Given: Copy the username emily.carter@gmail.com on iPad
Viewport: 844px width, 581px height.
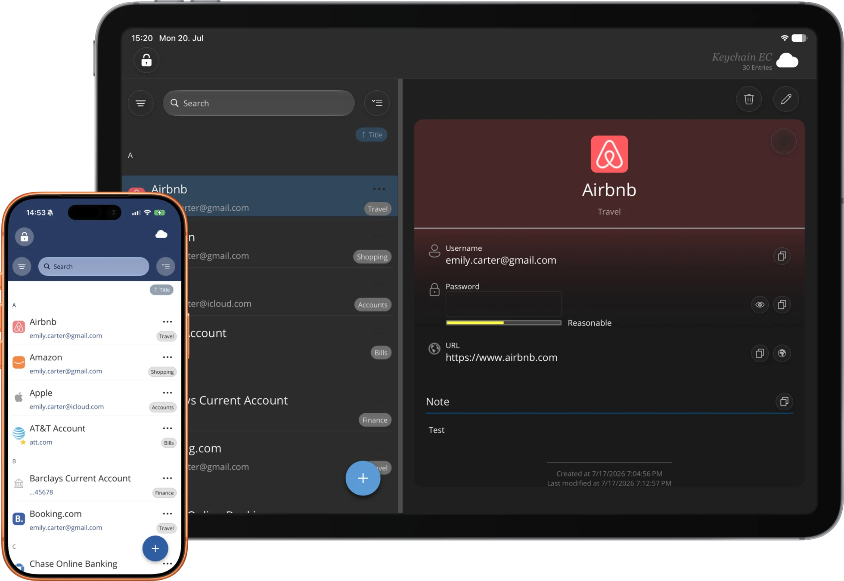Looking at the screenshot, I should [x=782, y=256].
